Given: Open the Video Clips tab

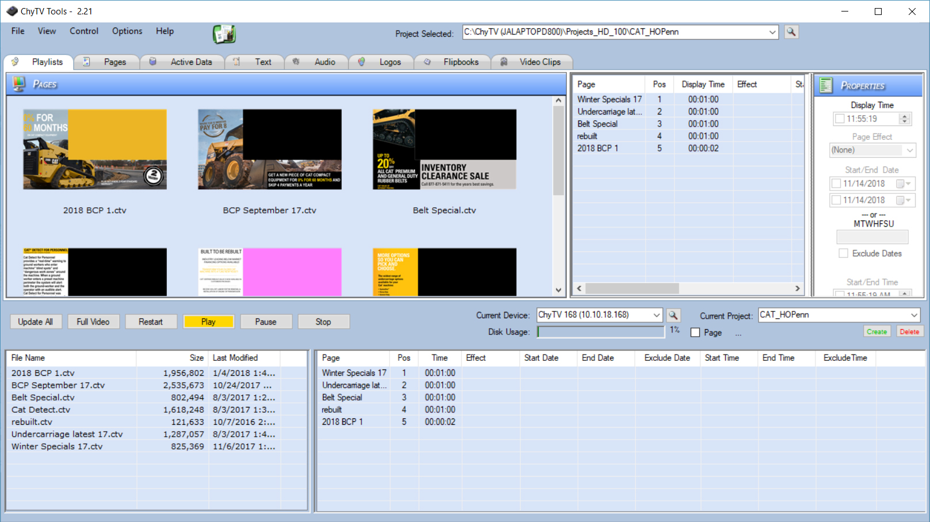Looking at the screenshot, I should [x=532, y=62].
